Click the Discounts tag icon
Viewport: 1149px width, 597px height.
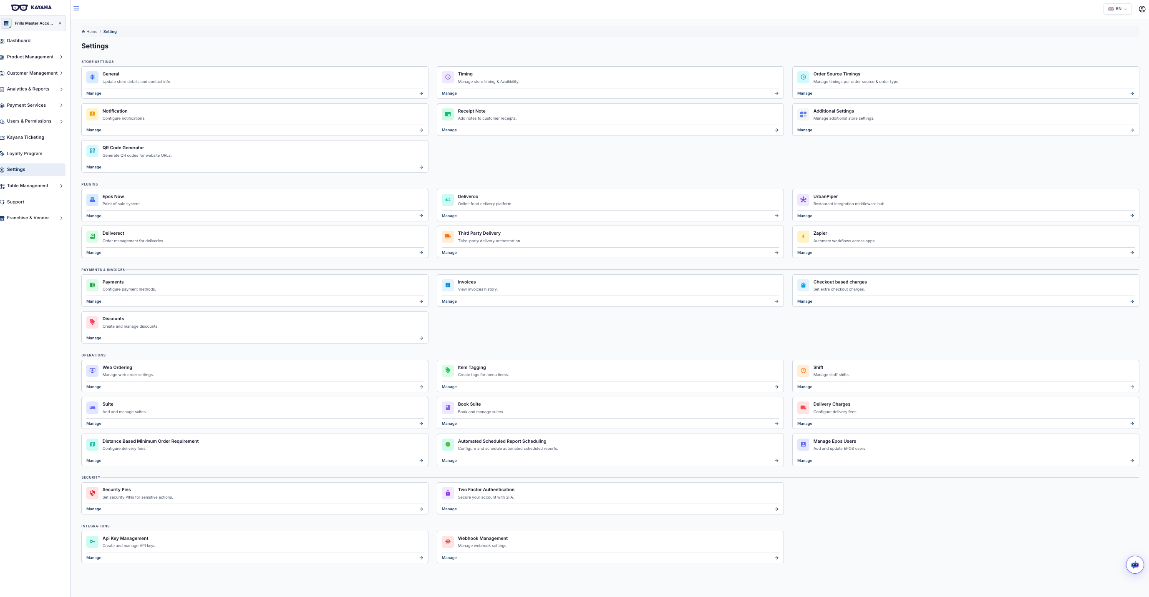pyautogui.click(x=92, y=322)
